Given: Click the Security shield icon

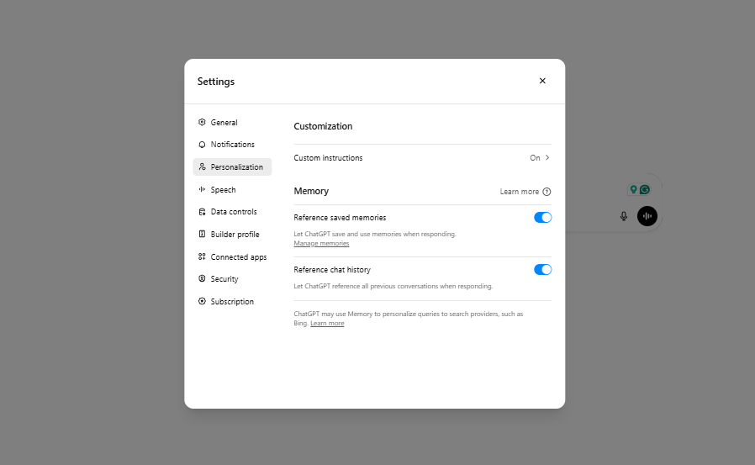Looking at the screenshot, I should tap(202, 279).
